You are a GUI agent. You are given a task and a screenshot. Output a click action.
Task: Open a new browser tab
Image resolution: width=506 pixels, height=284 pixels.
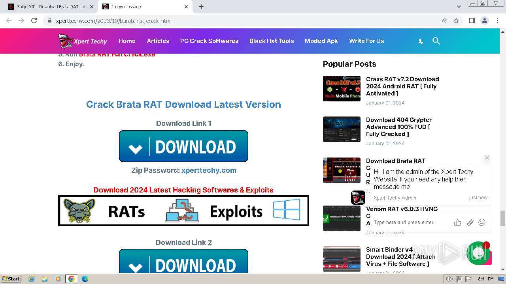coord(201,7)
